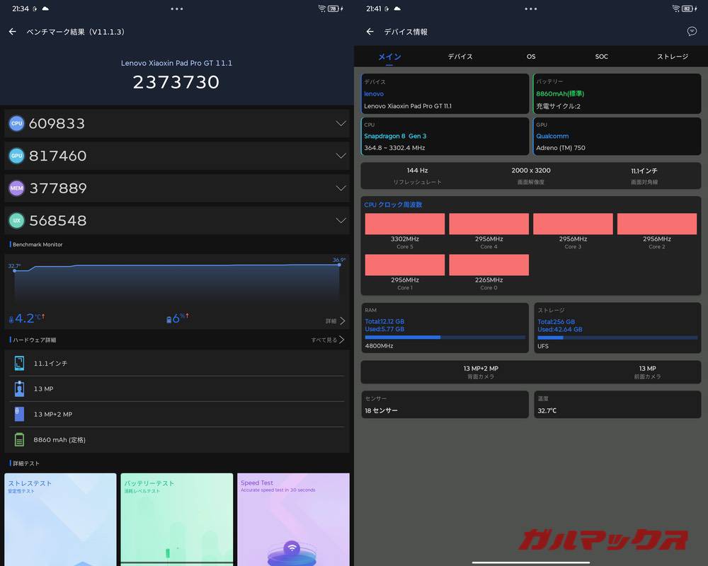Viewport: 708px width, 566px height.
Task: Go back from デバイス情報 screen
Action: [x=370, y=32]
